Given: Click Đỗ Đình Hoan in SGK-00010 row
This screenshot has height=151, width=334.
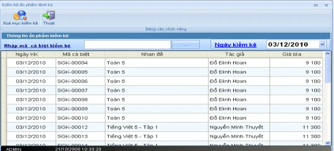Looking at the screenshot, I should pyautogui.click(x=228, y=118).
